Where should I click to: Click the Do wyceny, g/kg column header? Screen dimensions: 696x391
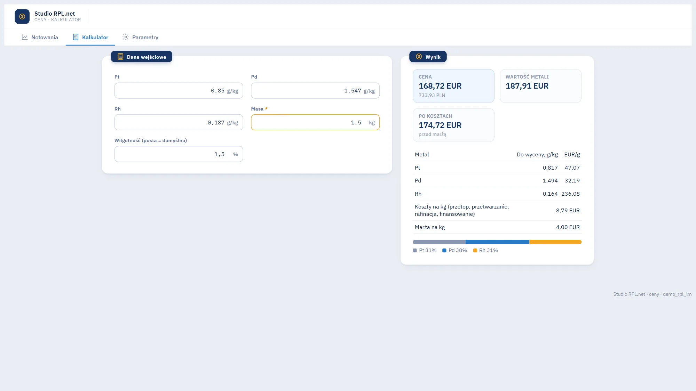(x=537, y=155)
